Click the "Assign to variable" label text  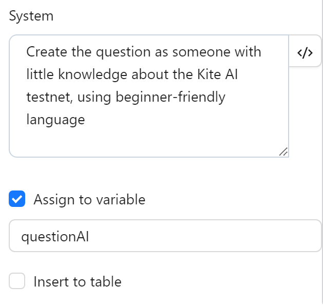89,199
